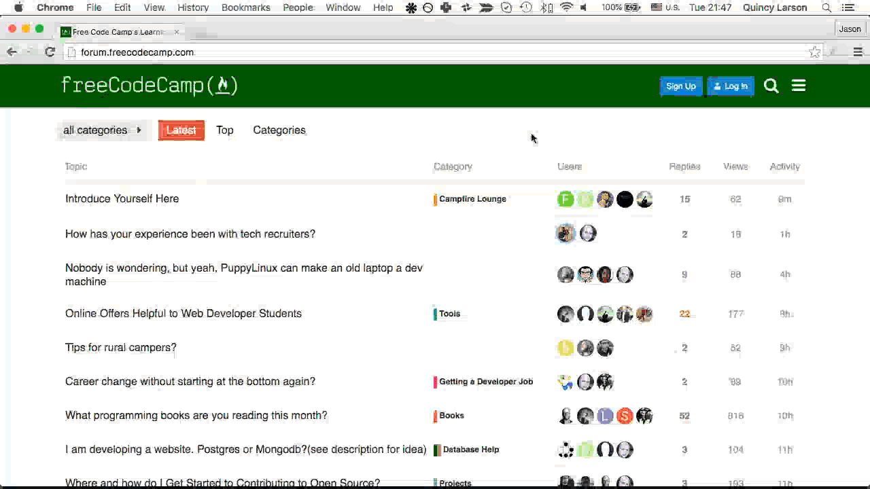Image resolution: width=870 pixels, height=489 pixels.
Task: Open the Chrome History menu
Action: (x=193, y=7)
